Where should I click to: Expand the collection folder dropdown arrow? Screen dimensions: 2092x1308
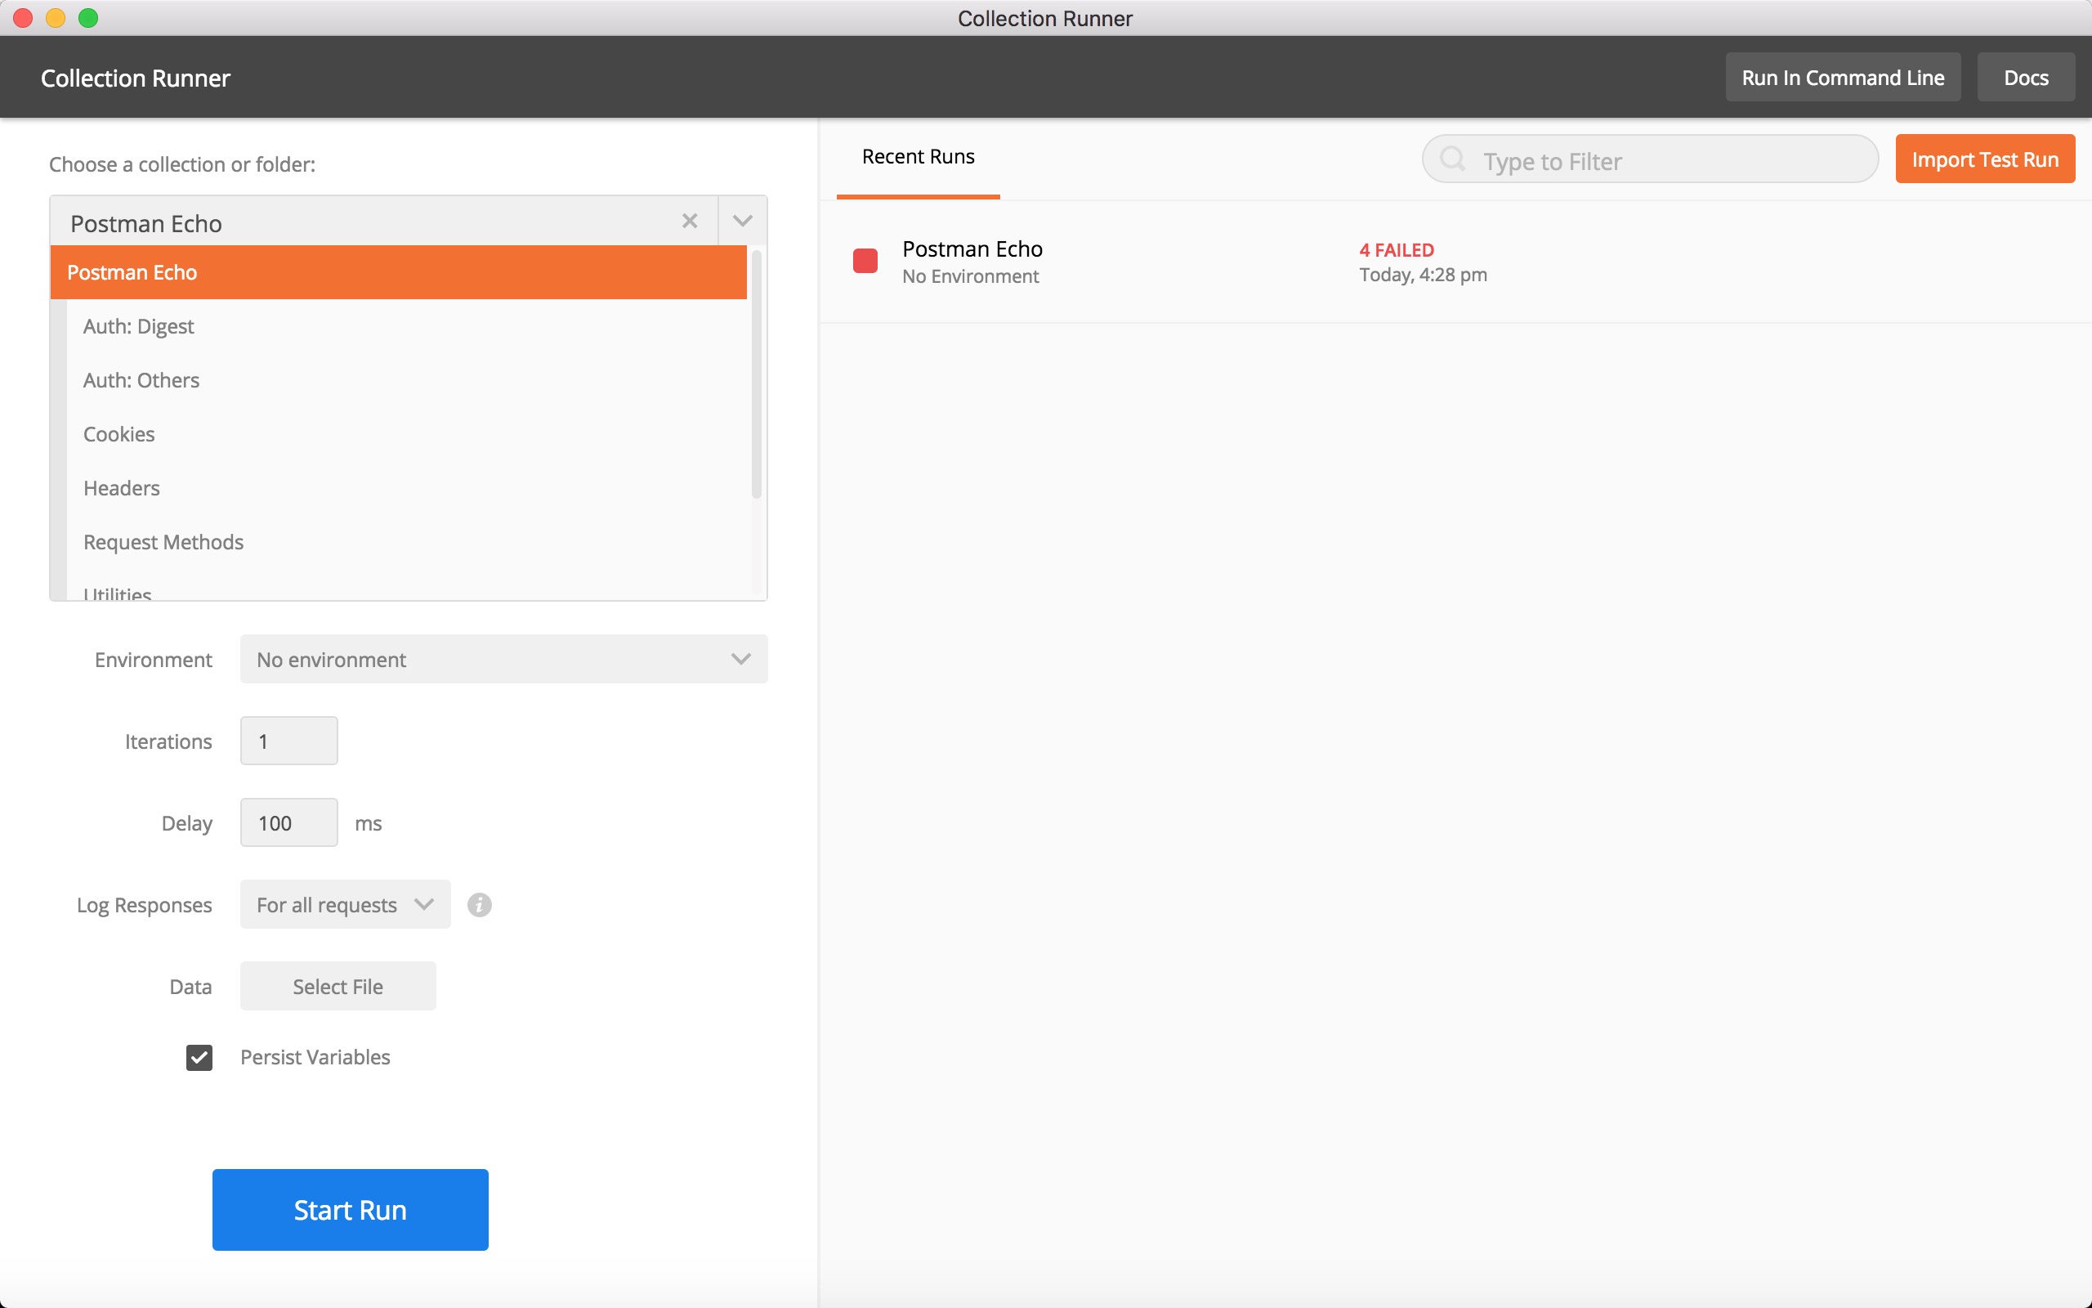coord(743,222)
